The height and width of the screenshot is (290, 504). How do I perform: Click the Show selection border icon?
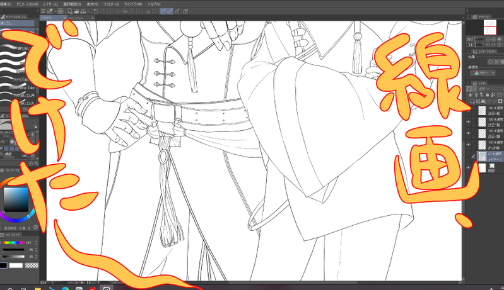coord(155,11)
